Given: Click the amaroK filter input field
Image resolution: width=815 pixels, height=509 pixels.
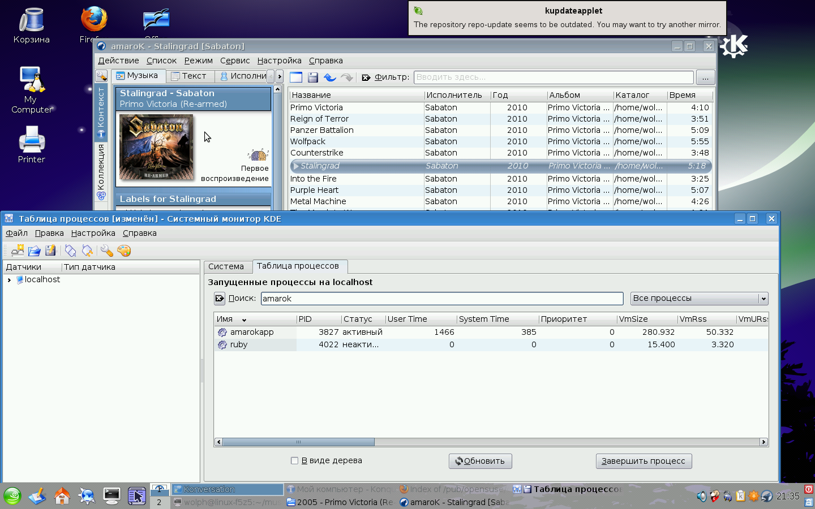Looking at the screenshot, I should point(554,77).
